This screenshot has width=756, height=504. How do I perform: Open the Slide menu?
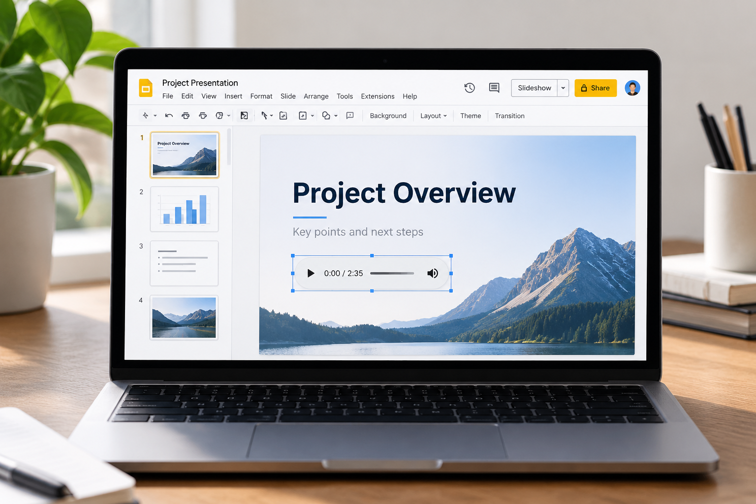click(x=288, y=96)
